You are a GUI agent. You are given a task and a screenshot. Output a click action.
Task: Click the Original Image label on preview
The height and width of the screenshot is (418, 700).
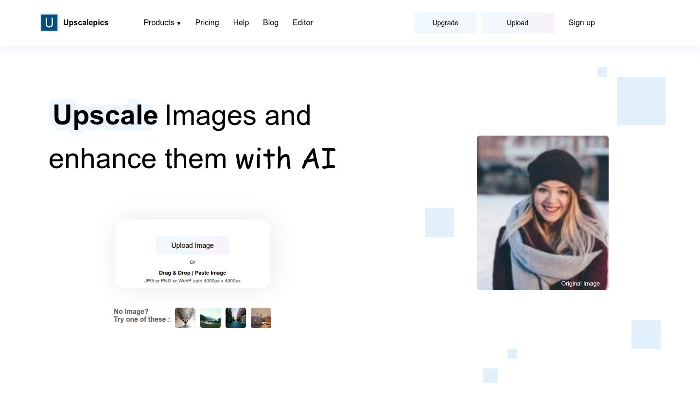580,283
